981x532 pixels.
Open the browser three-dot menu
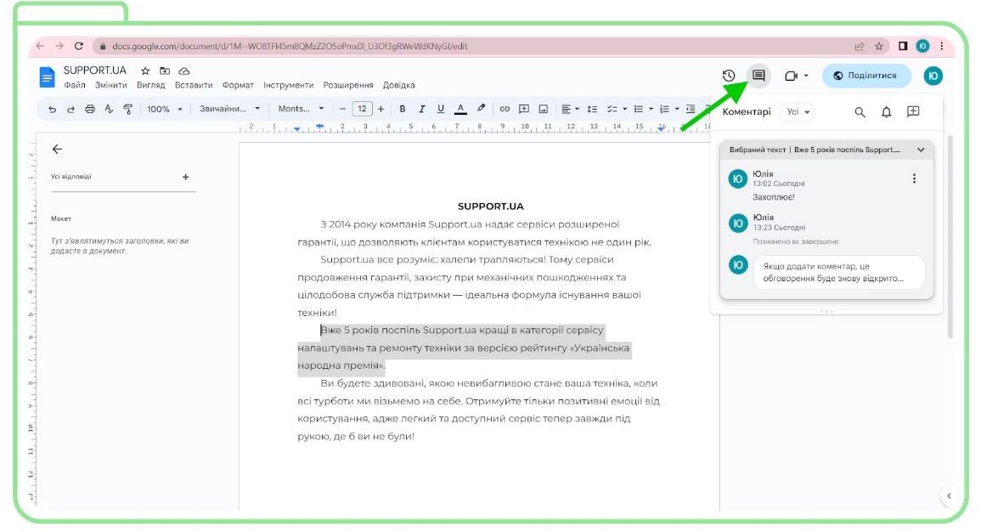pos(942,46)
